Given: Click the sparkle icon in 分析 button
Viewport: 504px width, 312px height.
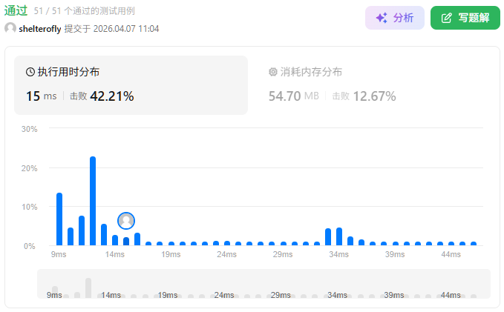Looking at the screenshot, I should click(x=382, y=18).
